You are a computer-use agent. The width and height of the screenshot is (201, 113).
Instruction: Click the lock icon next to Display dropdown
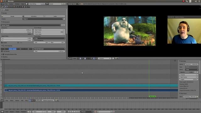coord(64,19)
